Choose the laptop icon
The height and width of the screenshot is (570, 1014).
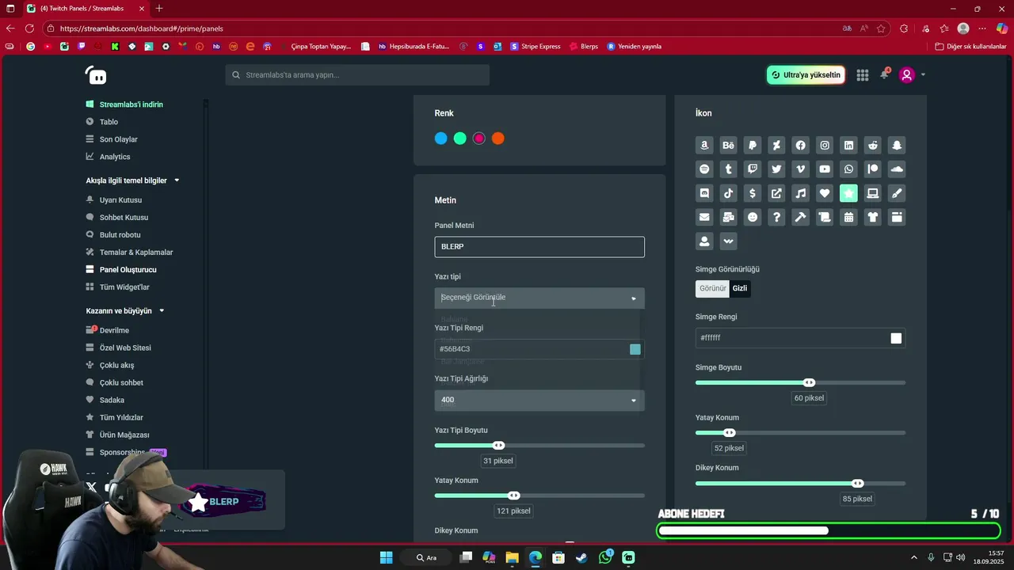point(872,193)
